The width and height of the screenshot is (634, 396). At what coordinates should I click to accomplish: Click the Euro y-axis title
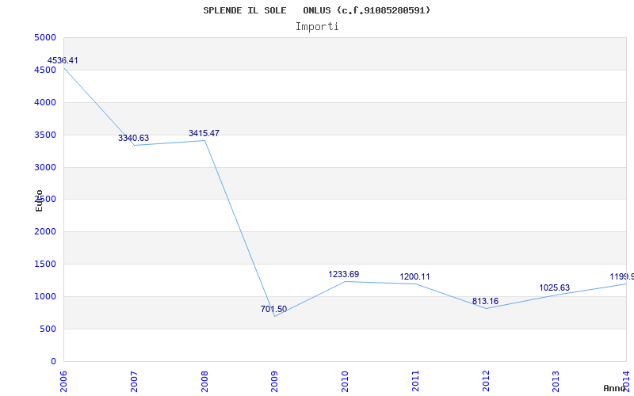[x=39, y=200]
